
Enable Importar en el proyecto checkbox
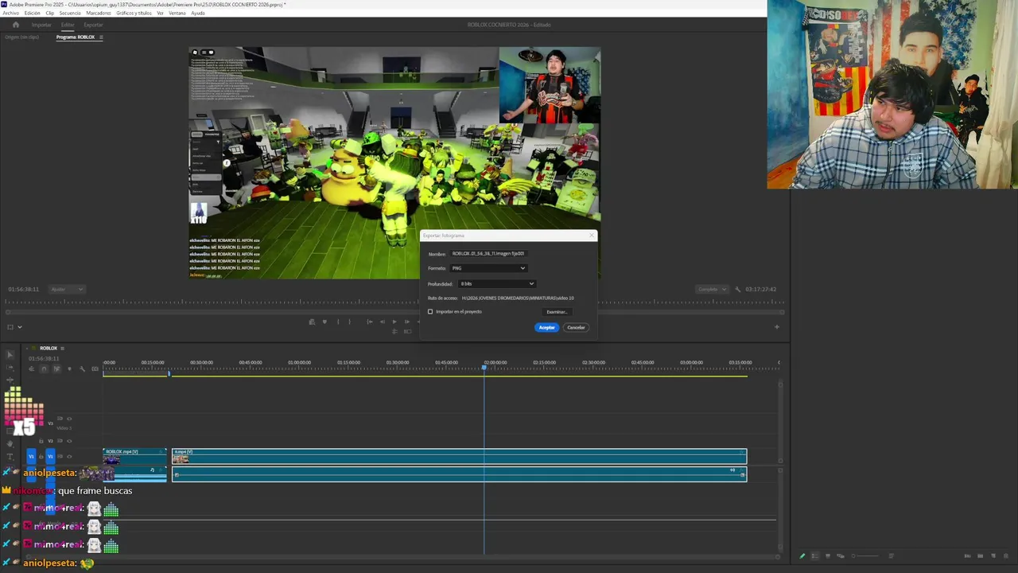430,312
